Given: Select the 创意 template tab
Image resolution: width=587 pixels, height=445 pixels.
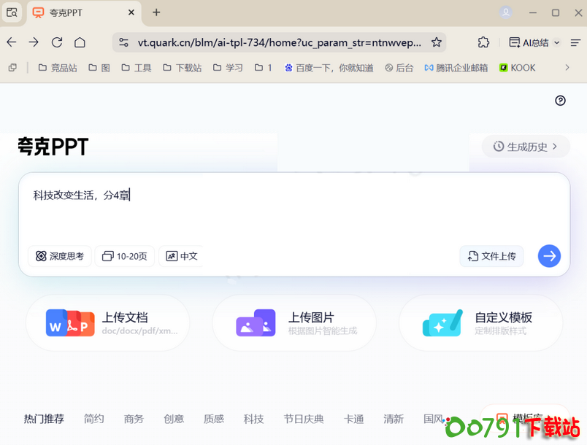Looking at the screenshot, I should (174, 419).
